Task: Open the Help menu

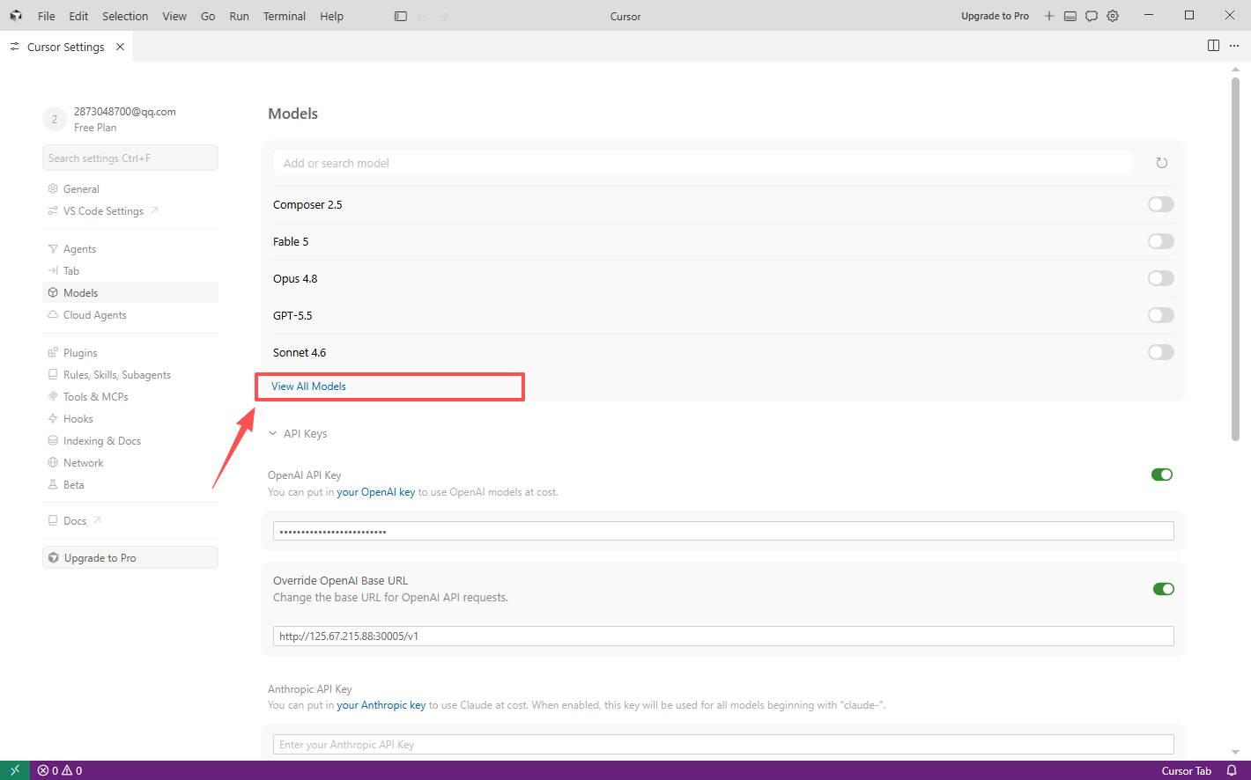Action: (331, 16)
